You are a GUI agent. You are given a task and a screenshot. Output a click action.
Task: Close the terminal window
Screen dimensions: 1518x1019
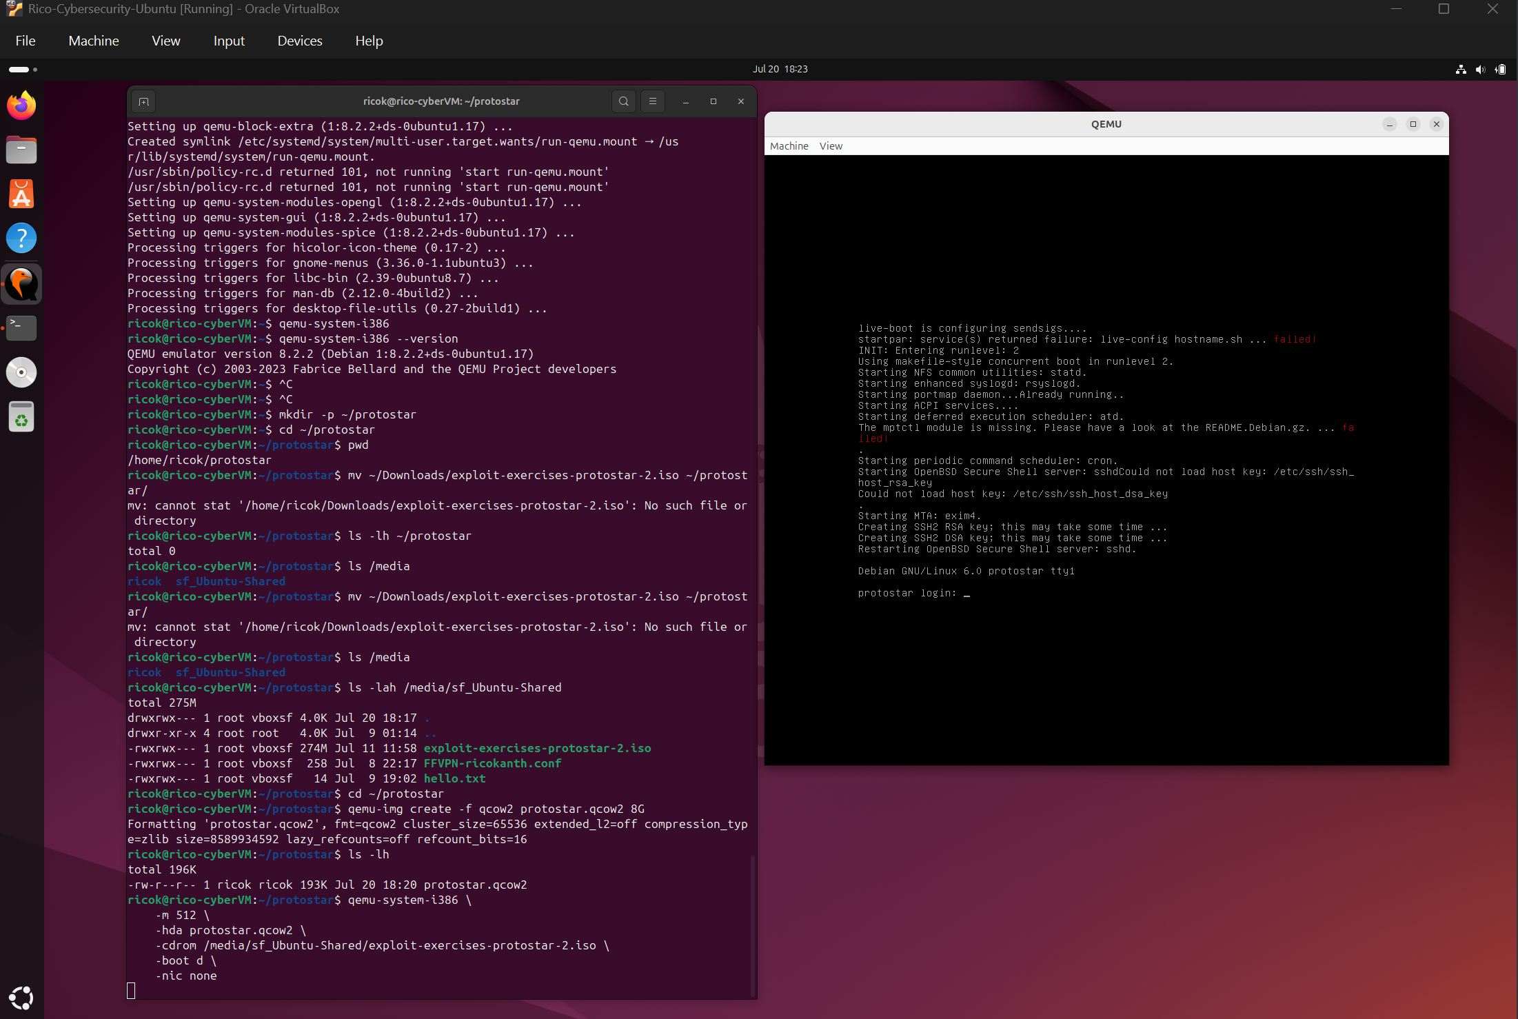point(741,101)
